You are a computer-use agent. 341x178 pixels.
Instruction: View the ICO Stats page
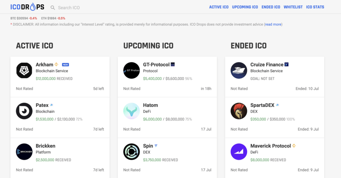(315, 7)
